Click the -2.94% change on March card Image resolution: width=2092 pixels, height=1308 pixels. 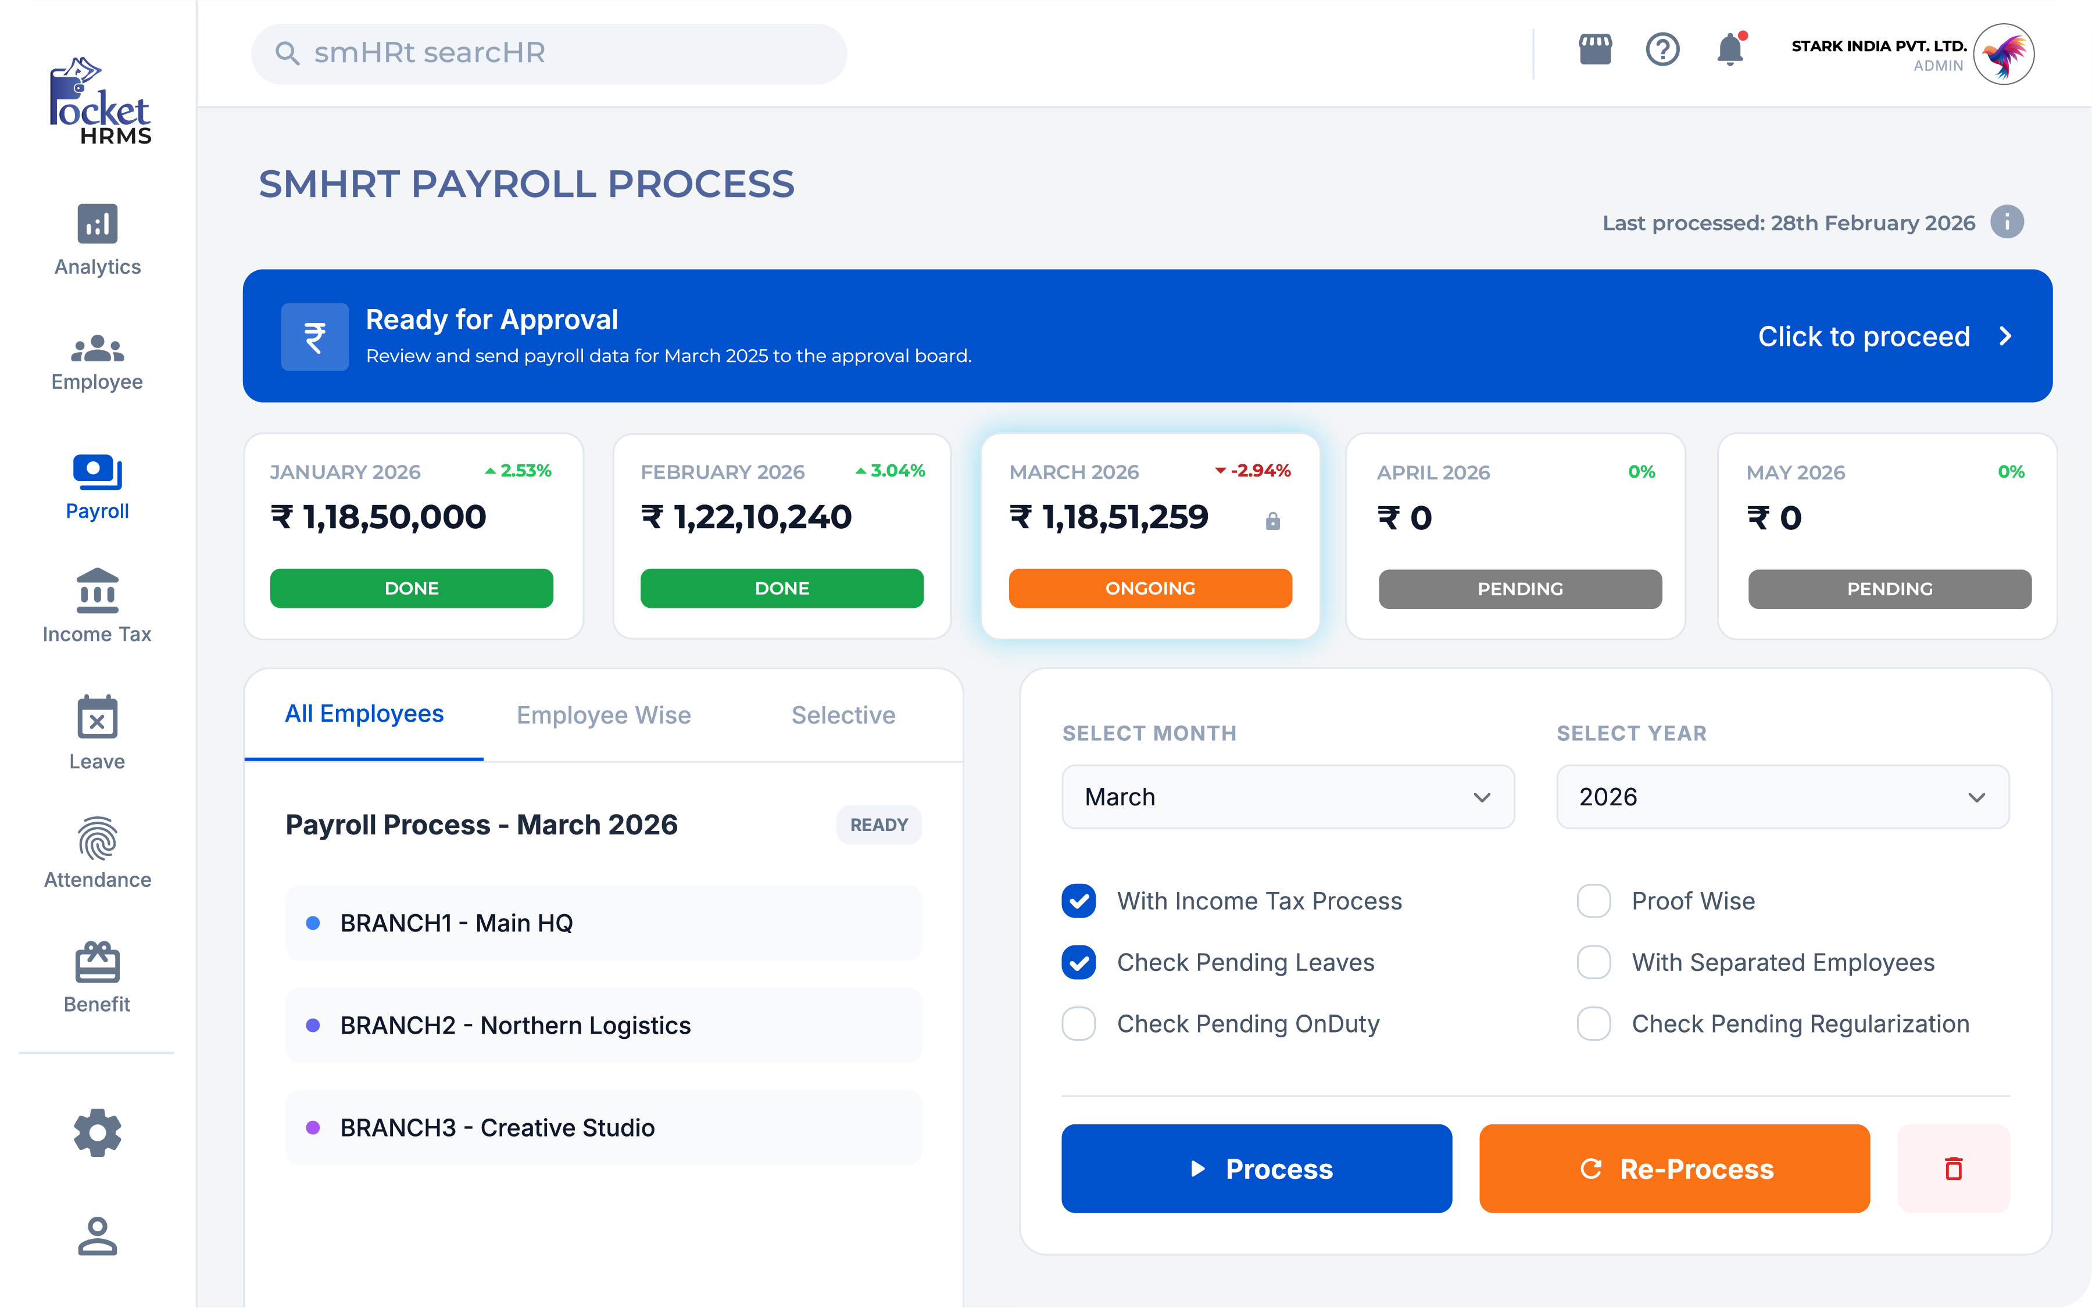point(1253,471)
